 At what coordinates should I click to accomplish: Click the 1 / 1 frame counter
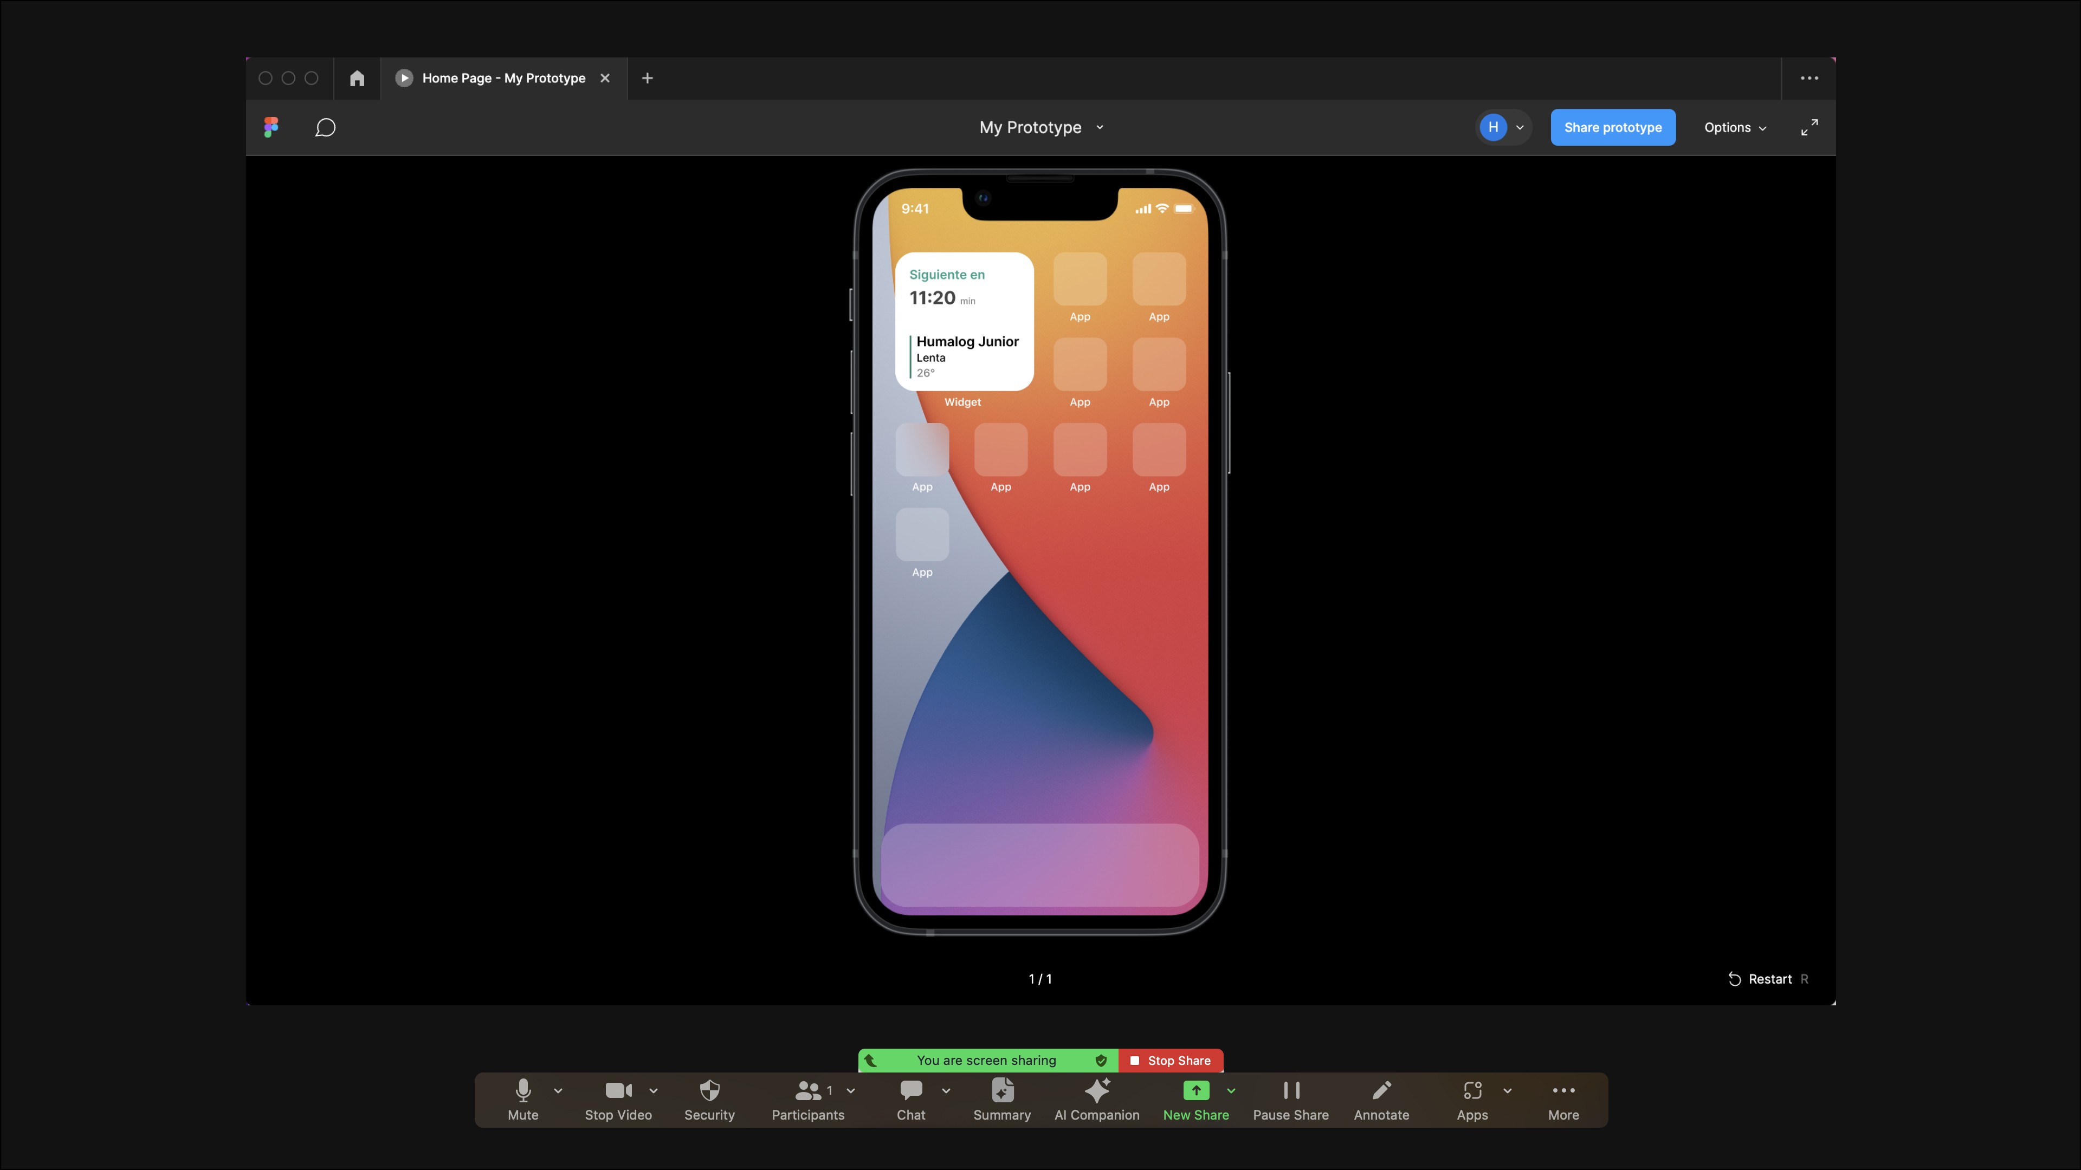(1040, 979)
